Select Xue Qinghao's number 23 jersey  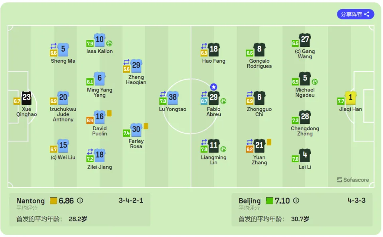tap(26, 98)
